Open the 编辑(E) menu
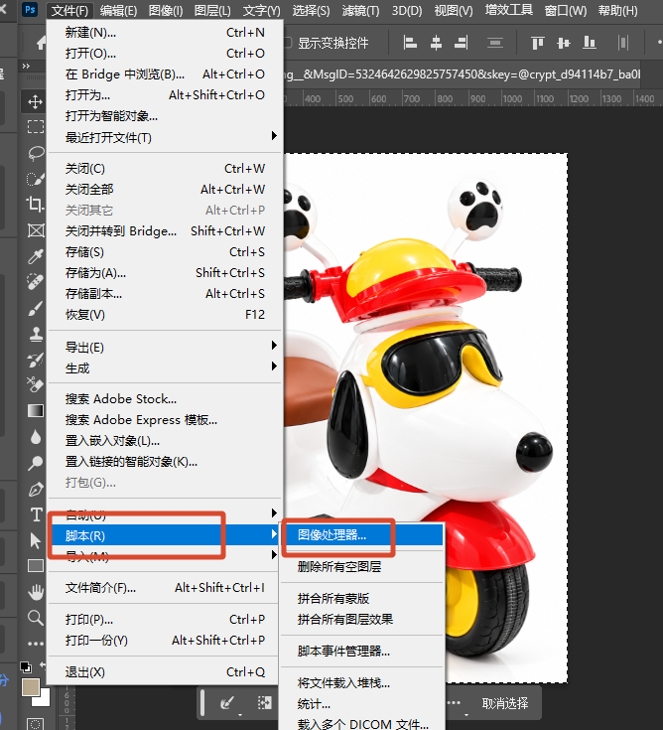This screenshot has height=730, width=663. pyautogui.click(x=118, y=10)
